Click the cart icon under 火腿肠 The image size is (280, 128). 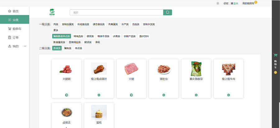coord(67,95)
